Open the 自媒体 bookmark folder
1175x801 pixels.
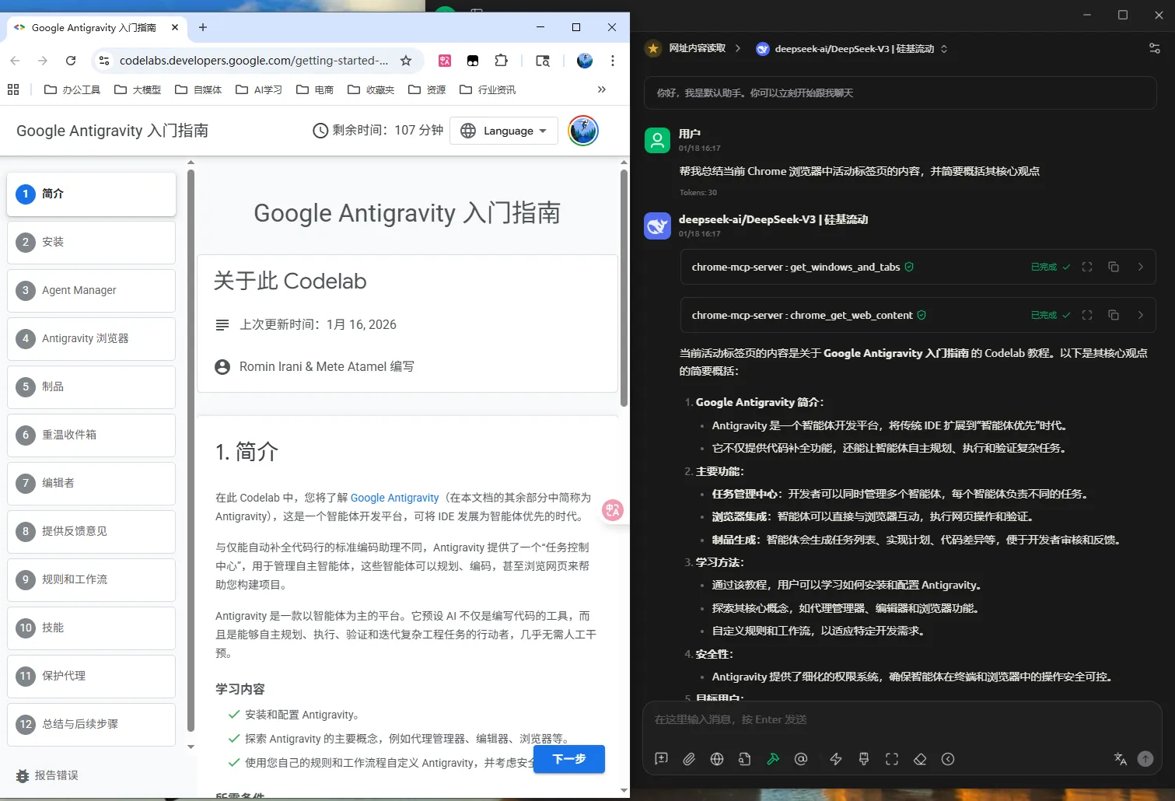[x=198, y=89]
